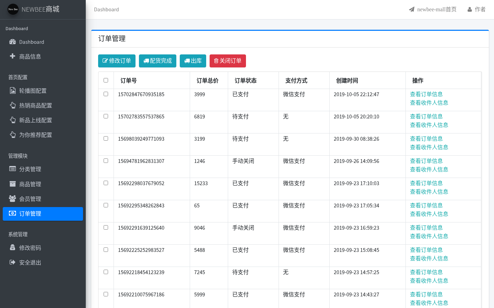494x308 pixels.
Task: Open 查看收件人信息 for order 15694781962831307
Action: tap(429, 169)
